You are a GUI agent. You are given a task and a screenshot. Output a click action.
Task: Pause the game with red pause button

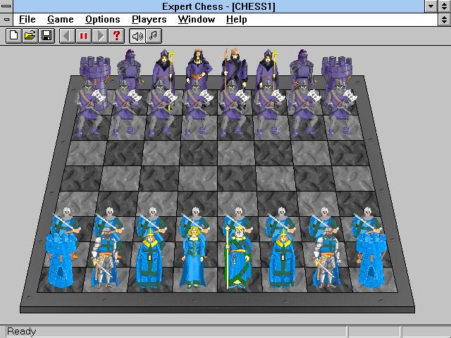point(84,36)
